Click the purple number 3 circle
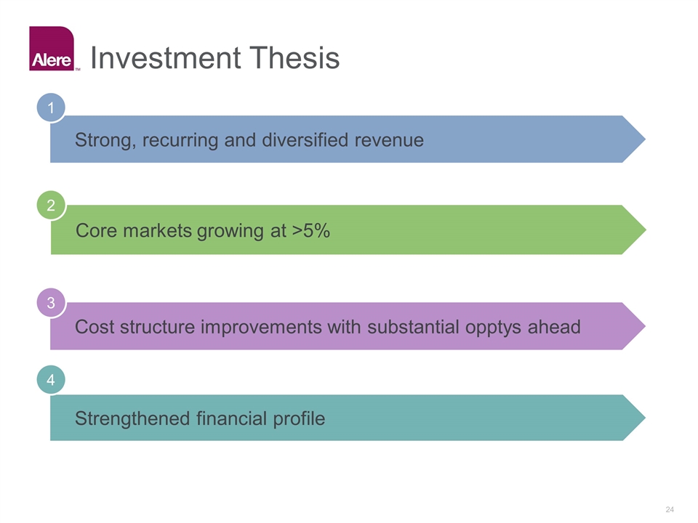Screen dimensions: 698x523 [51, 303]
